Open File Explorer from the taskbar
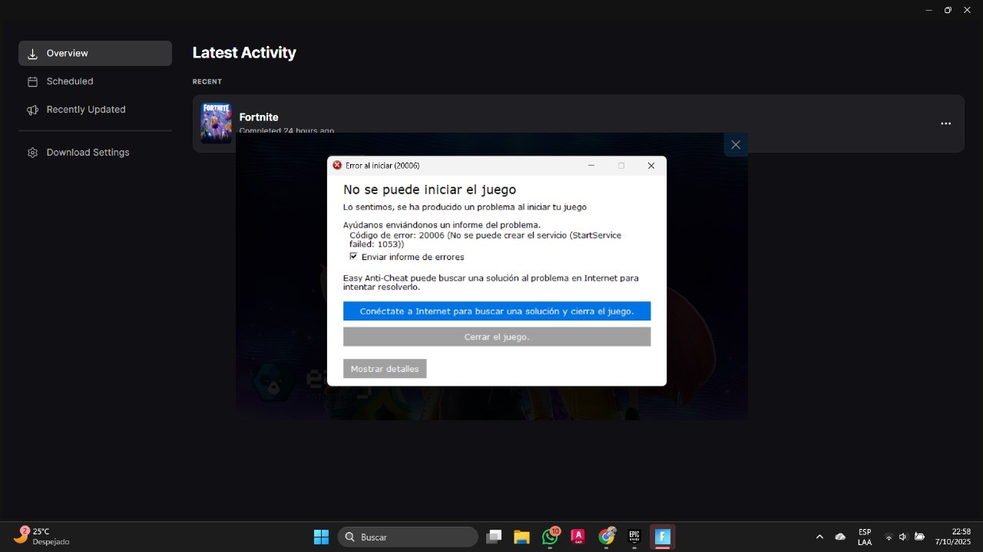 (522, 537)
